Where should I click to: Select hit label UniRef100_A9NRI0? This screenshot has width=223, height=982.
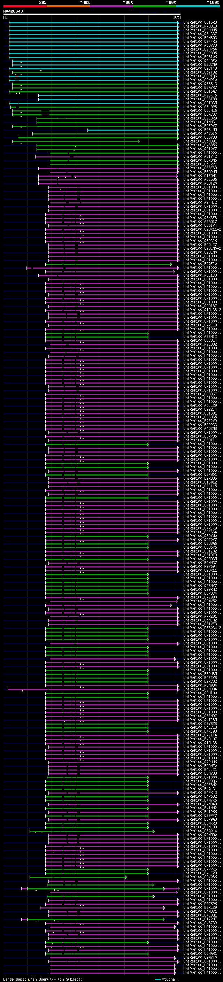200,80
